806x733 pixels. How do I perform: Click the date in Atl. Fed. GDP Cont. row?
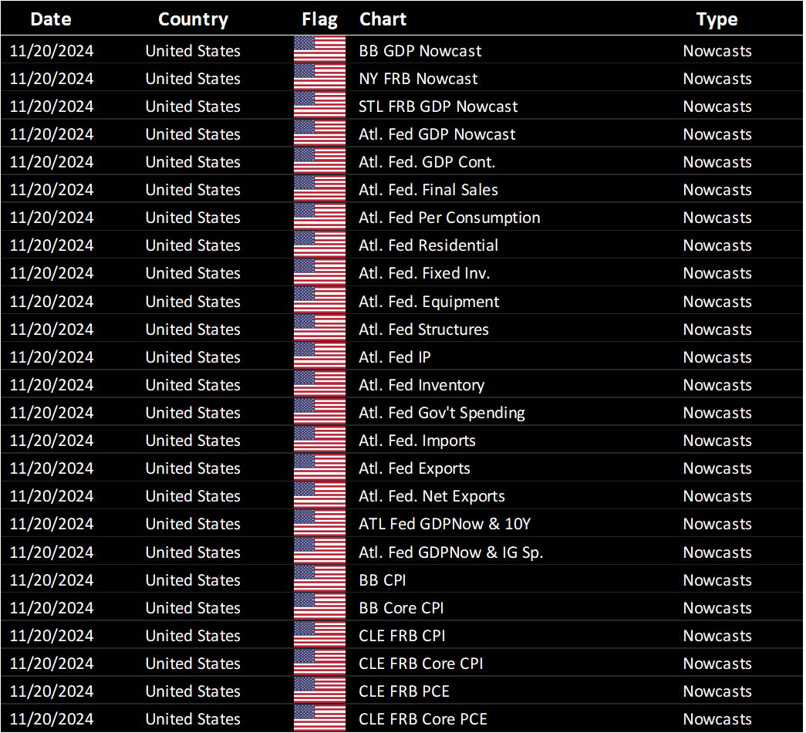pyautogui.click(x=52, y=162)
